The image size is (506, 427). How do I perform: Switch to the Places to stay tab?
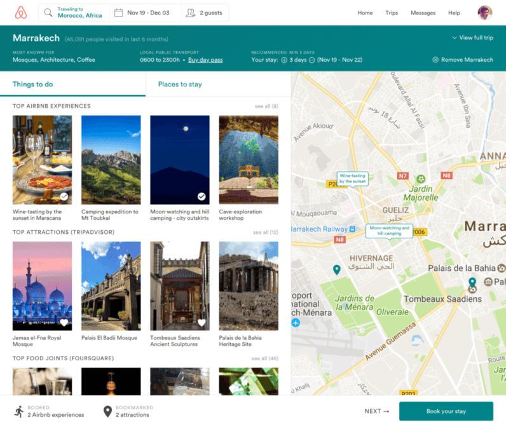pos(180,85)
